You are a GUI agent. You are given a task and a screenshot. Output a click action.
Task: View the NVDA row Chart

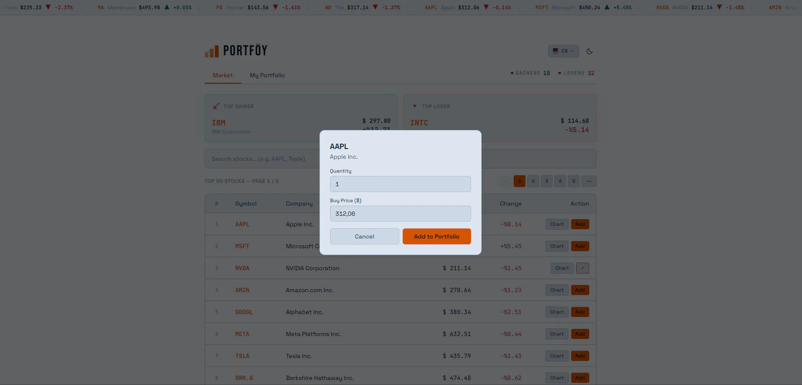click(x=562, y=268)
